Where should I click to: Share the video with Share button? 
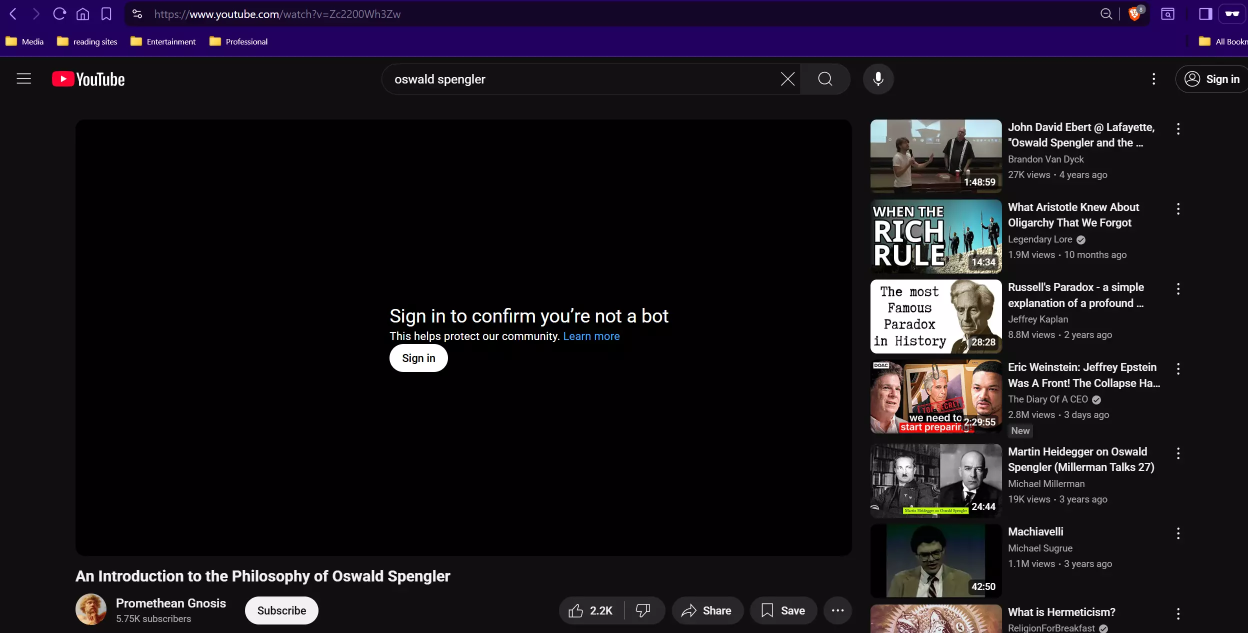pyautogui.click(x=707, y=610)
